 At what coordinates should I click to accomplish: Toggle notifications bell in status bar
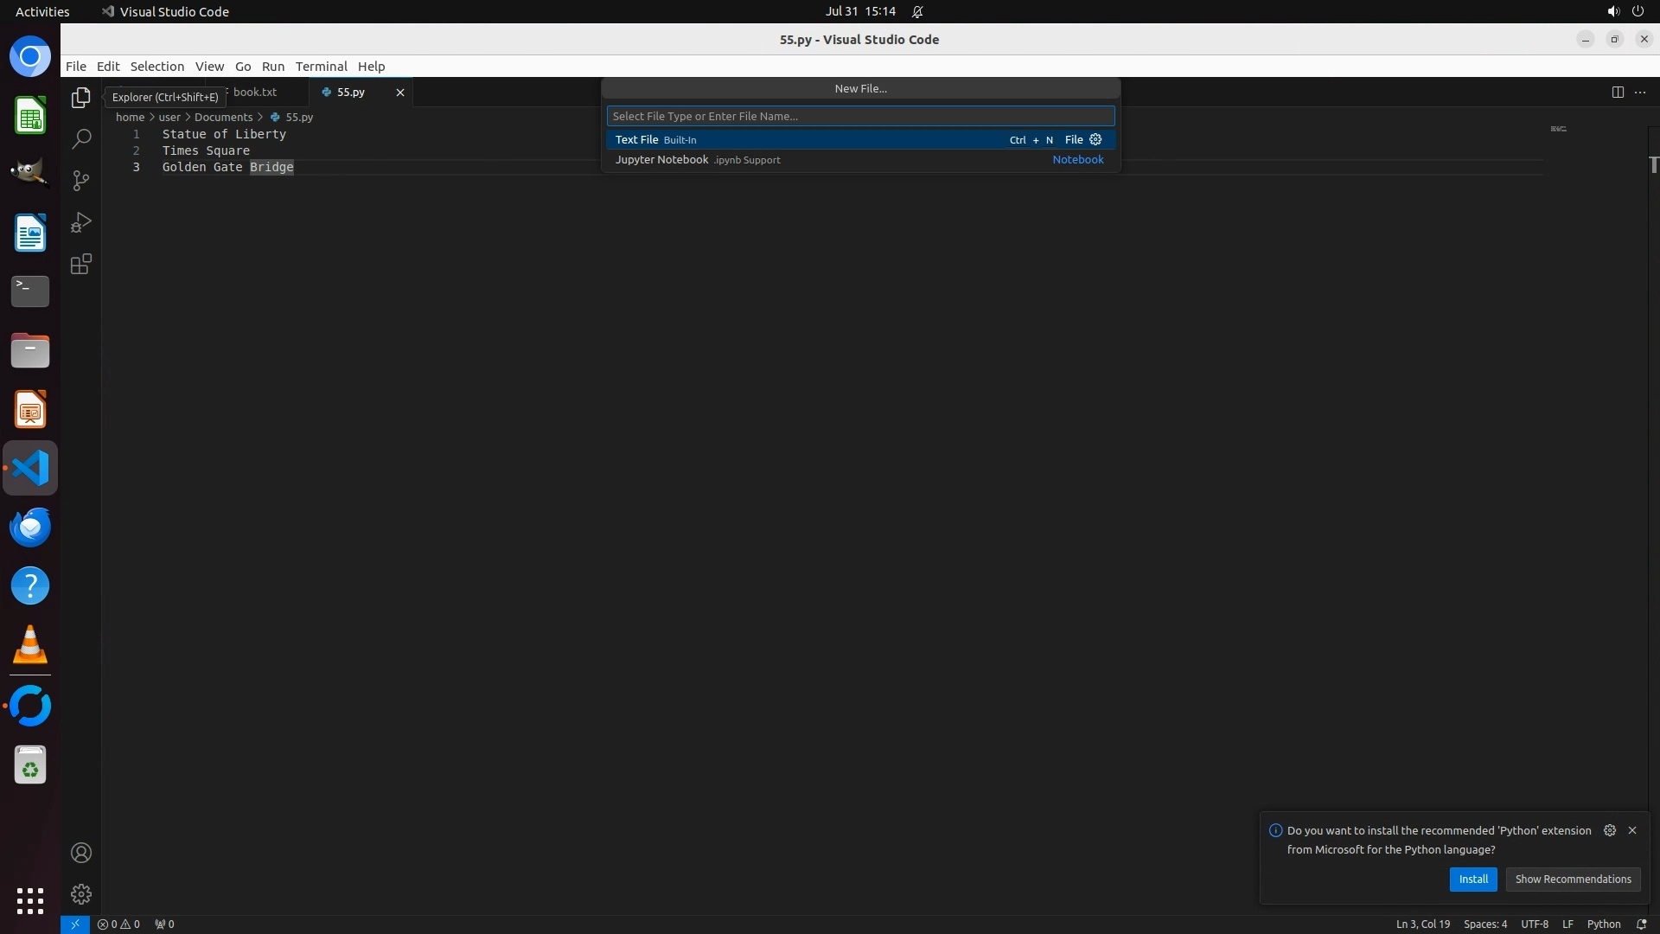click(1641, 924)
